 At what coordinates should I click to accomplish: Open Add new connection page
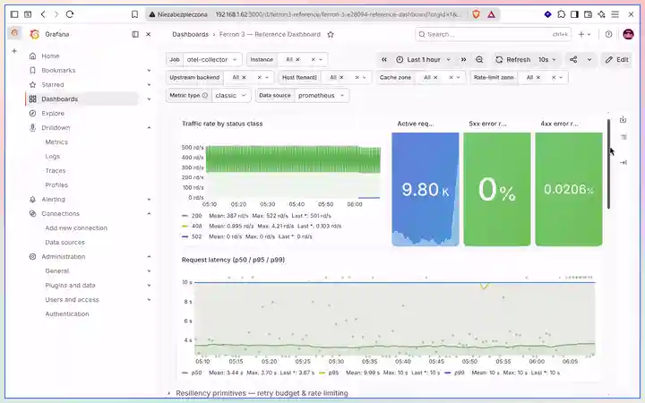coord(76,227)
